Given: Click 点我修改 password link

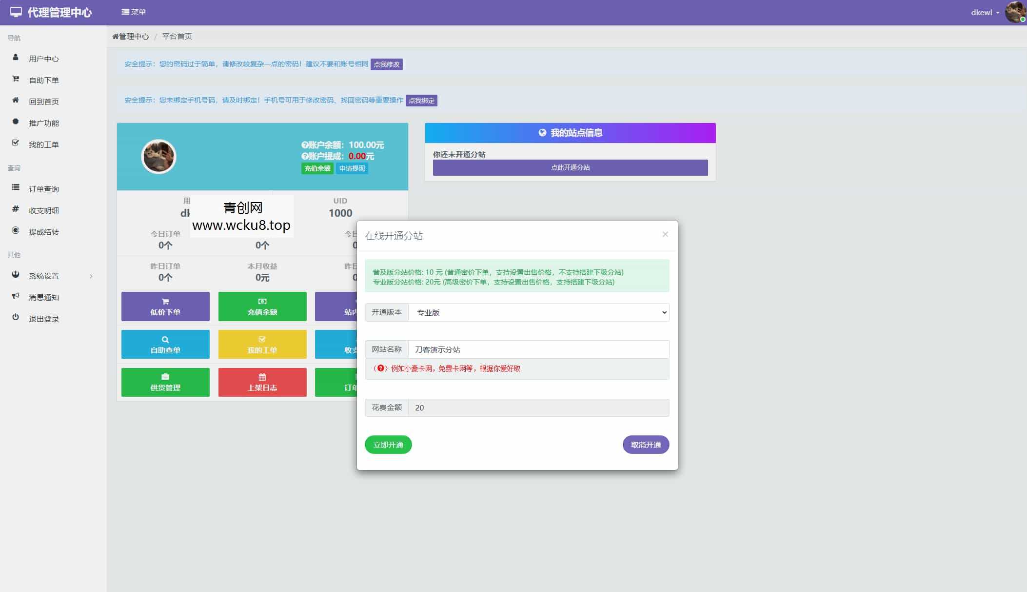Looking at the screenshot, I should (386, 64).
